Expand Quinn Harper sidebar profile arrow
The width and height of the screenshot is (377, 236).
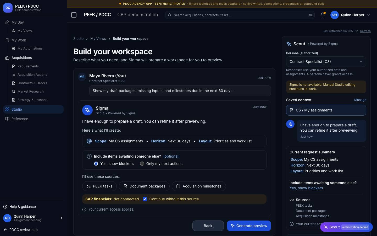point(62,218)
